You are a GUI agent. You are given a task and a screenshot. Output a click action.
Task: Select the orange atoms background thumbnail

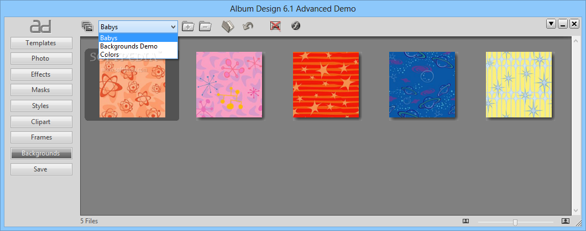(132, 88)
